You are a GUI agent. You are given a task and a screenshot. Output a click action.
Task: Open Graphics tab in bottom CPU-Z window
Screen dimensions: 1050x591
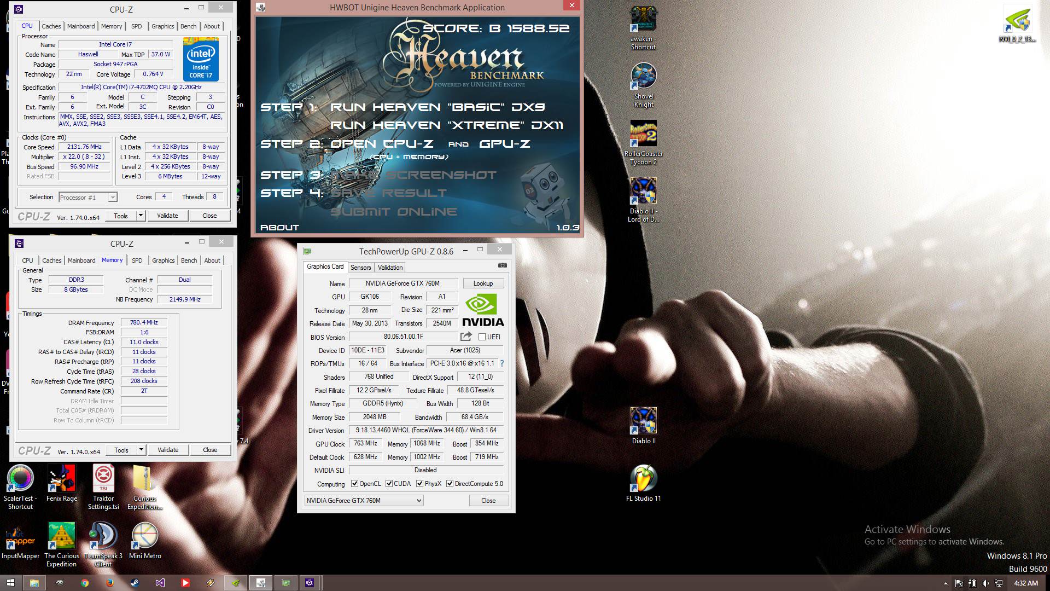[164, 260]
